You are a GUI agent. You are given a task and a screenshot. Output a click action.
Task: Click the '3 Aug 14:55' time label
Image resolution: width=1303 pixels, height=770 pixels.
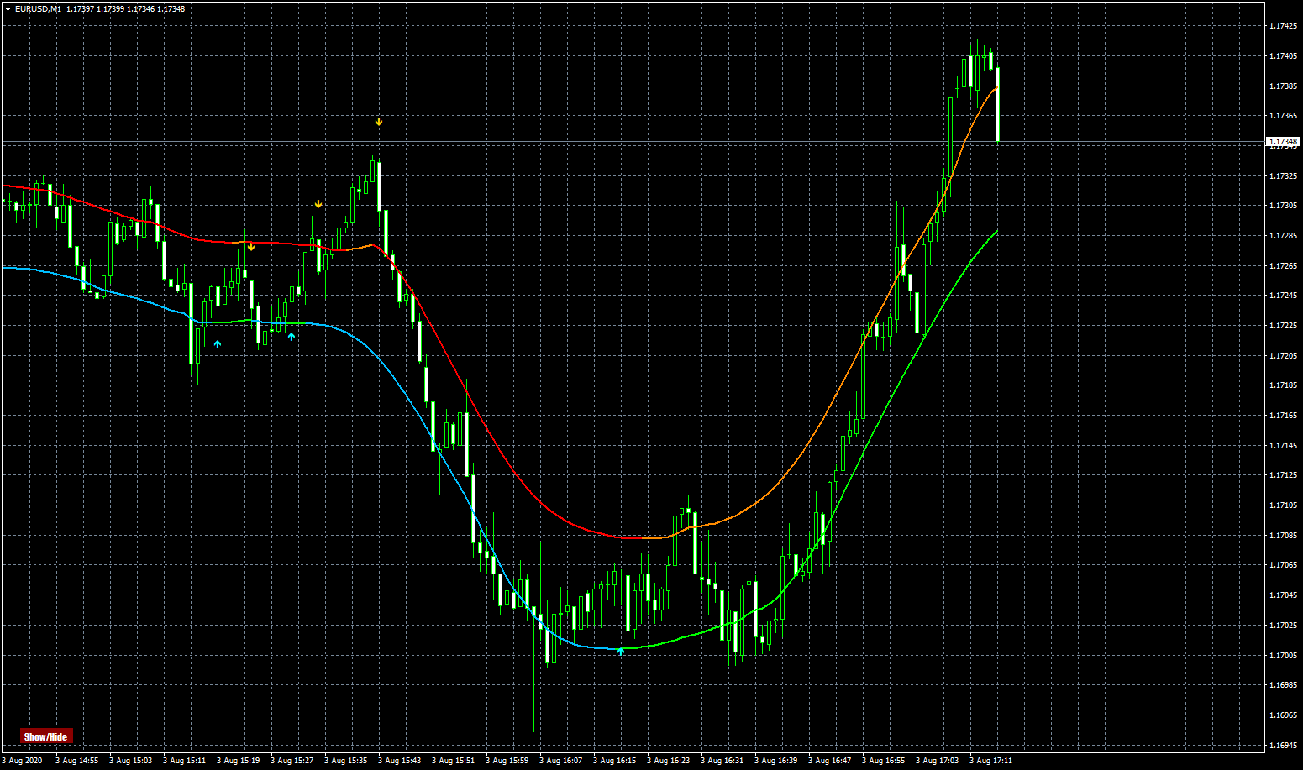[77, 761]
